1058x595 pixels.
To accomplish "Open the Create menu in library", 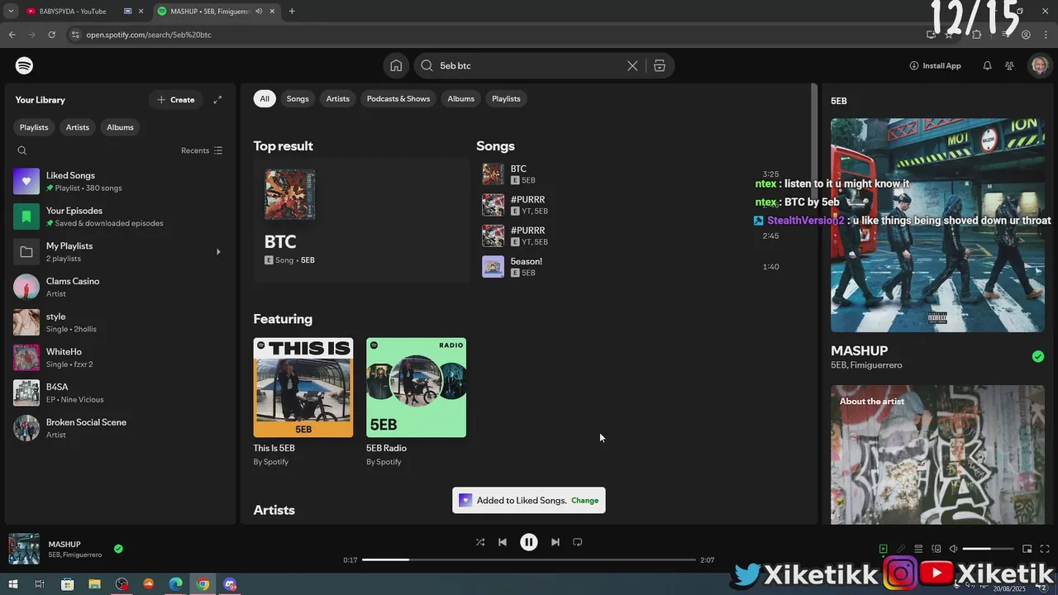I will (x=176, y=100).
